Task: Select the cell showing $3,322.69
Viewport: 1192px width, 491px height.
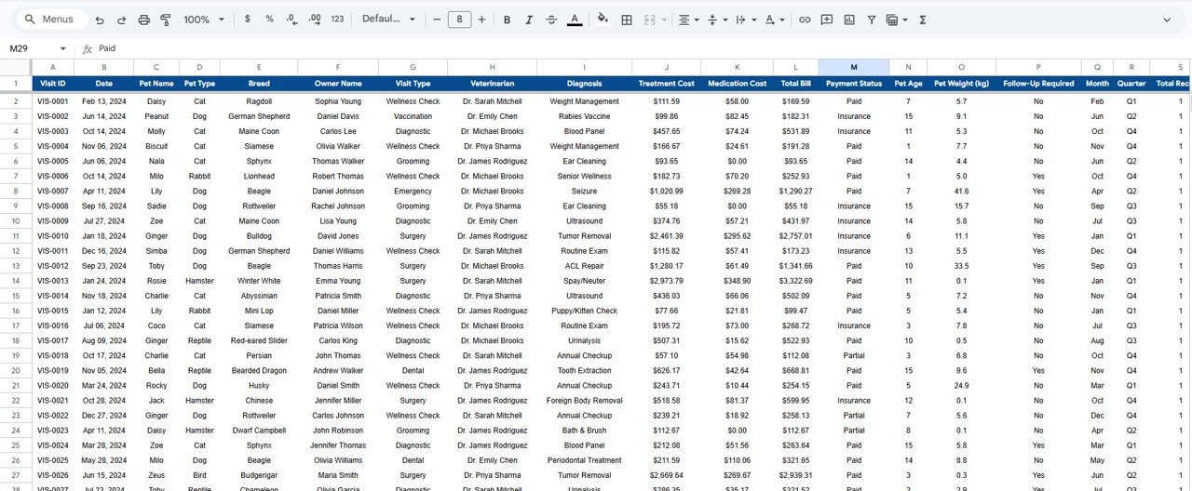Action: point(796,281)
